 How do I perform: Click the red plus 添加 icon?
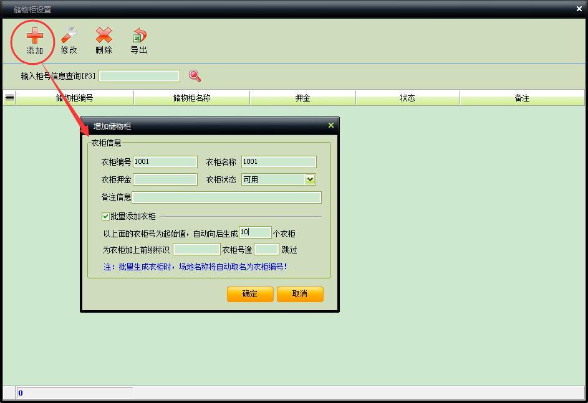point(34,36)
